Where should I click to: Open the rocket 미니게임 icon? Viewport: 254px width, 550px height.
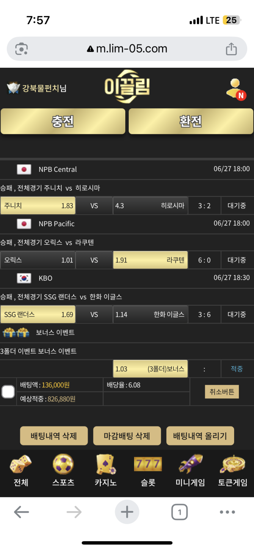190,465
